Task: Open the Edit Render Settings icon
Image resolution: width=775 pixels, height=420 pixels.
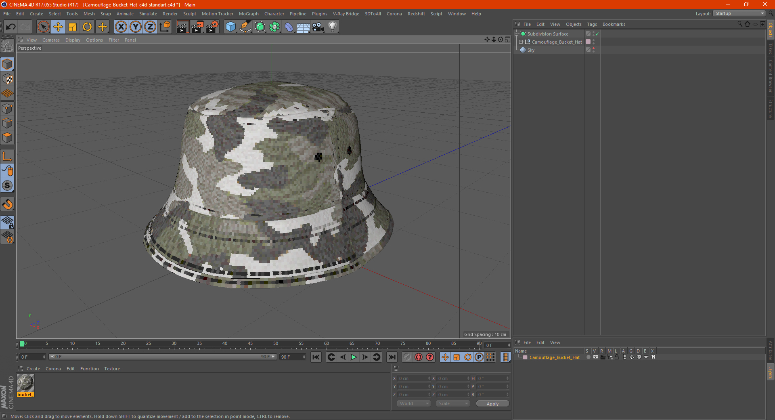Action: point(212,27)
